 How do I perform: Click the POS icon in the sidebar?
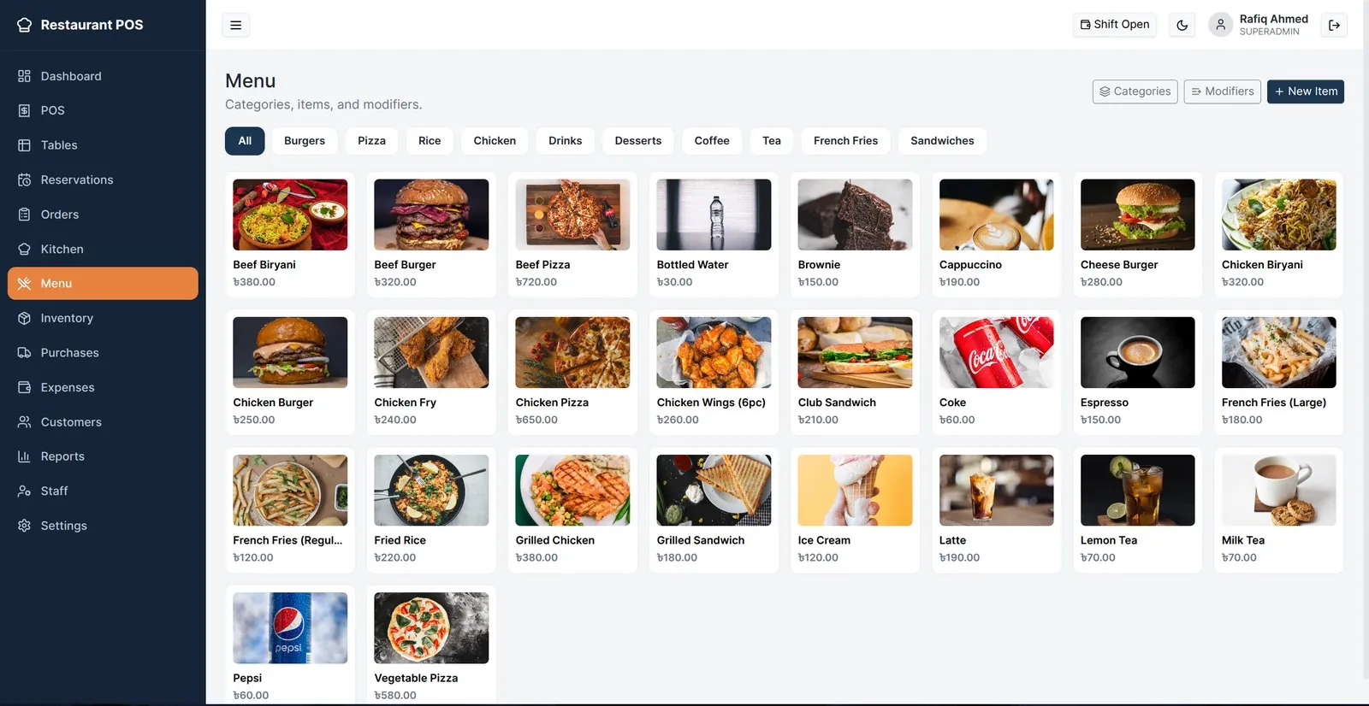click(x=24, y=110)
